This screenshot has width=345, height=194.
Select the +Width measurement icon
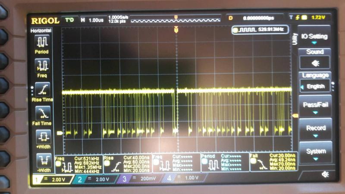click(42, 137)
